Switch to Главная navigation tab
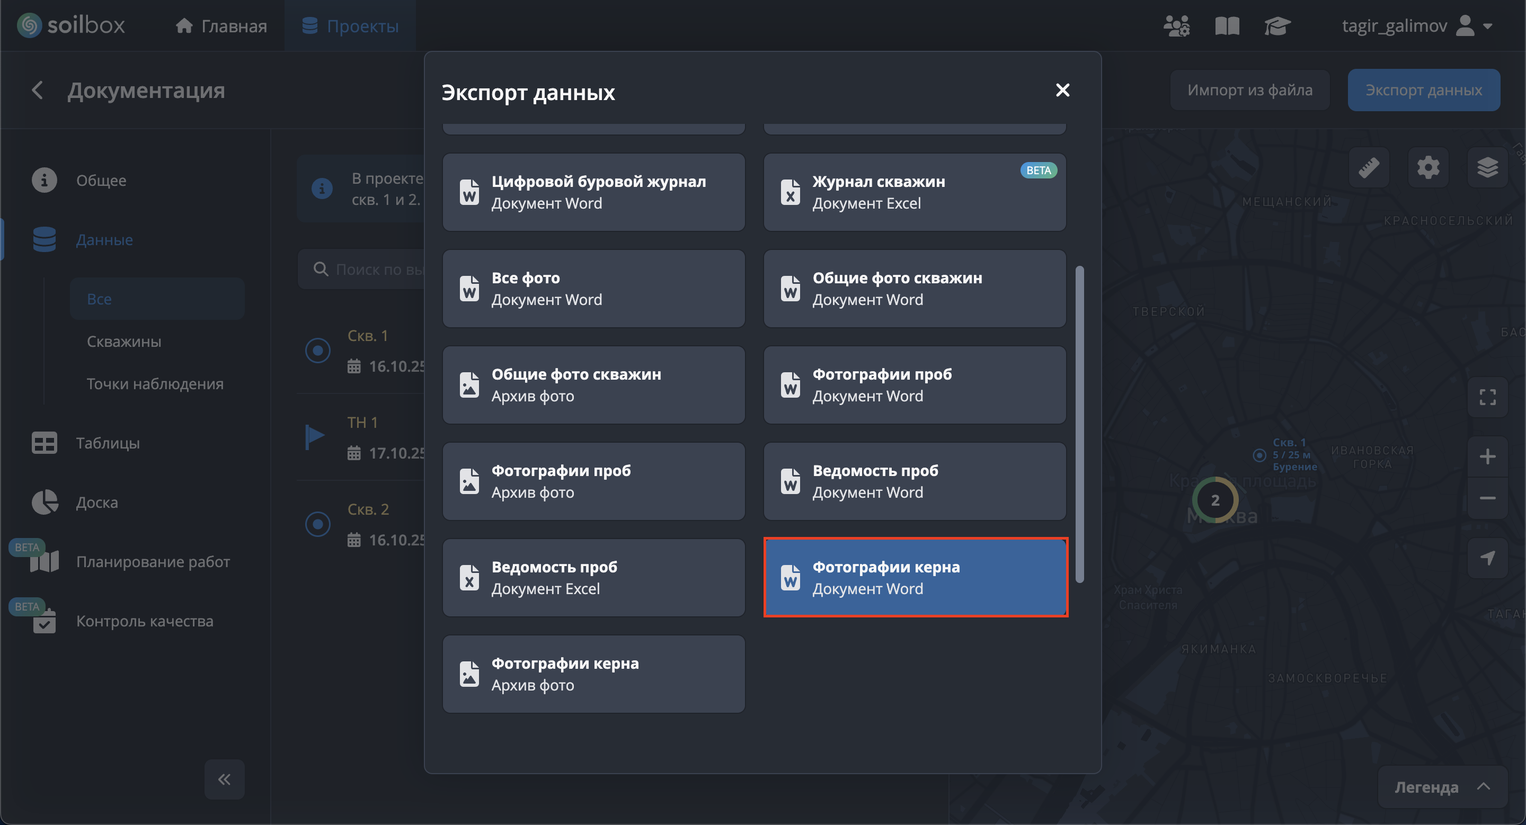The width and height of the screenshot is (1526, 825). pos(221,26)
